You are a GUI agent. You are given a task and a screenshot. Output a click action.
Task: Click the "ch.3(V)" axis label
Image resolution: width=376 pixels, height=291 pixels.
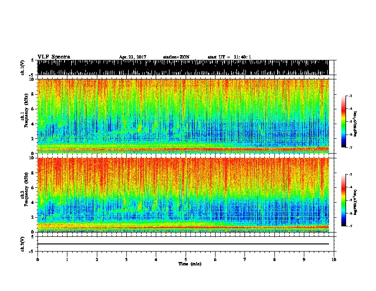point(23,244)
